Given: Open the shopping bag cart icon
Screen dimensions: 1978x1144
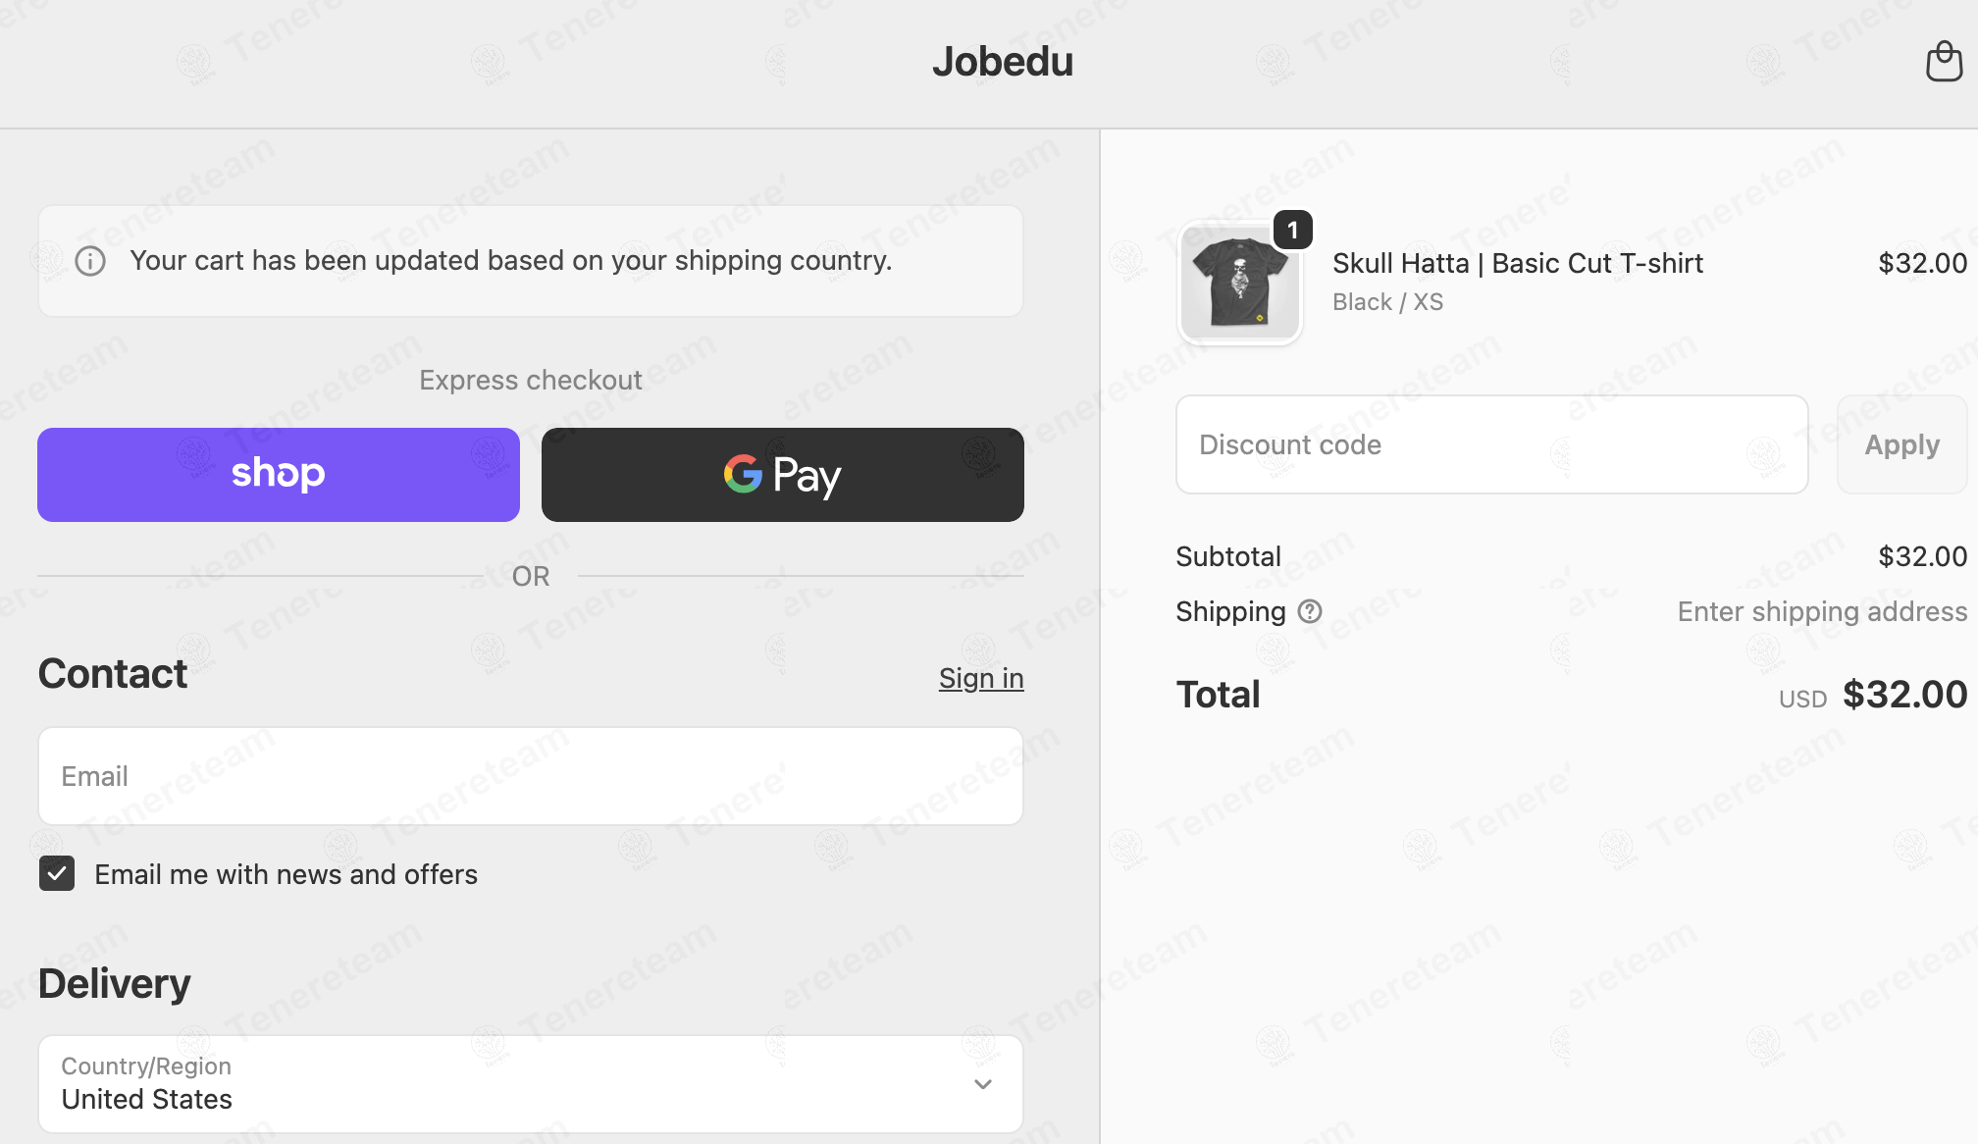Looking at the screenshot, I should [x=1944, y=61].
